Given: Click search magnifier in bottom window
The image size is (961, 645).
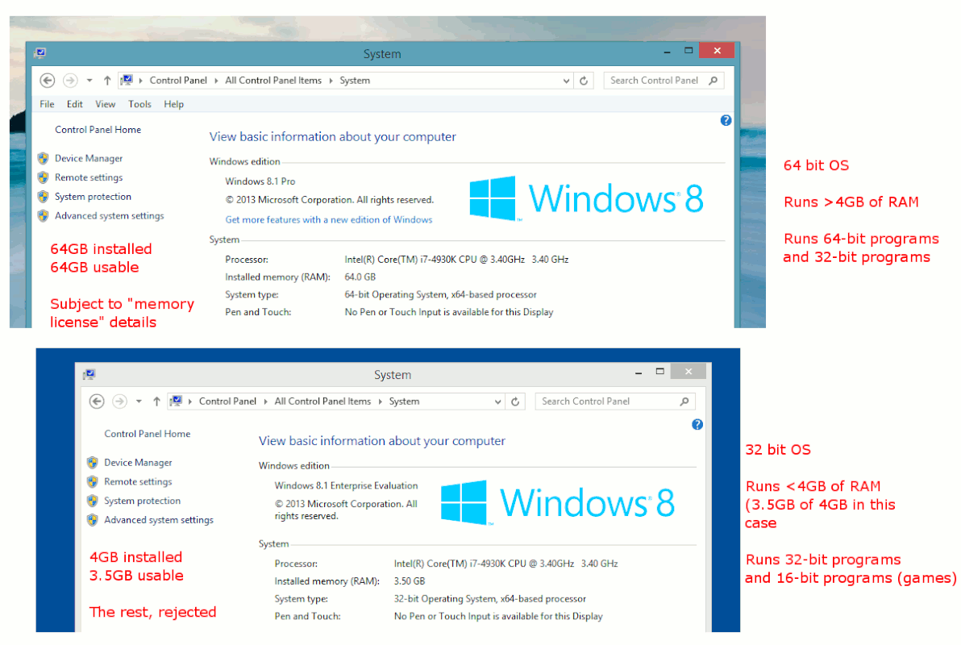Looking at the screenshot, I should [684, 401].
